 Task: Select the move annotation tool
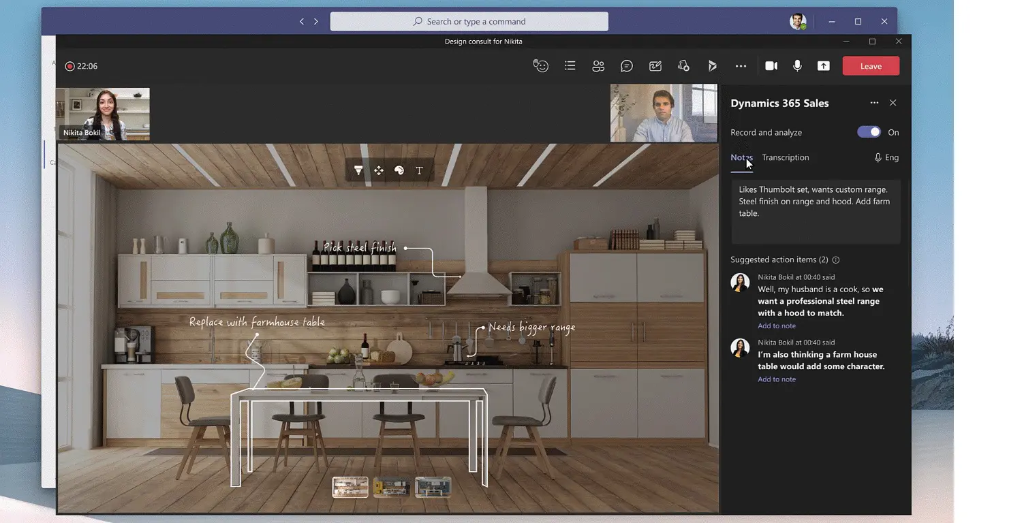tap(379, 170)
